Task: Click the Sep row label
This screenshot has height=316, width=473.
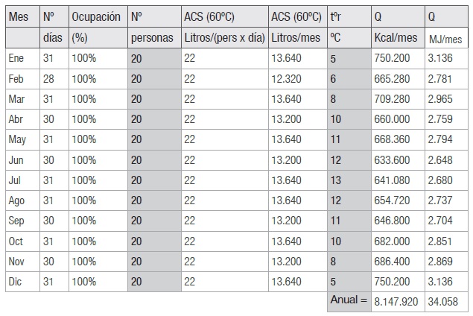Action: (x=16, y=221)
